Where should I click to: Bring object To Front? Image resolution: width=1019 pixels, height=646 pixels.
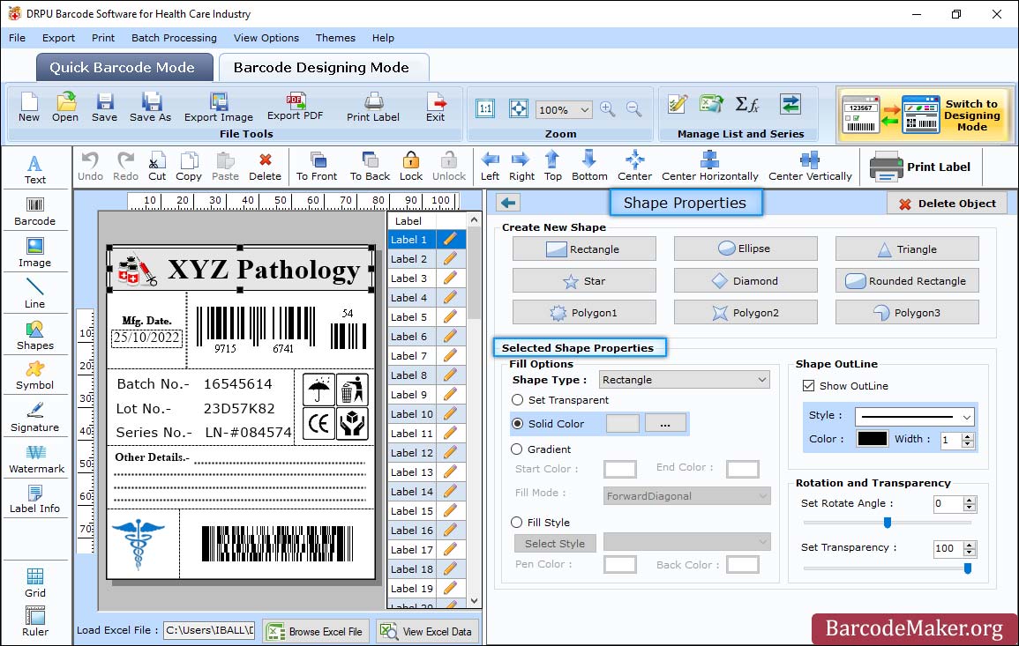317,167
